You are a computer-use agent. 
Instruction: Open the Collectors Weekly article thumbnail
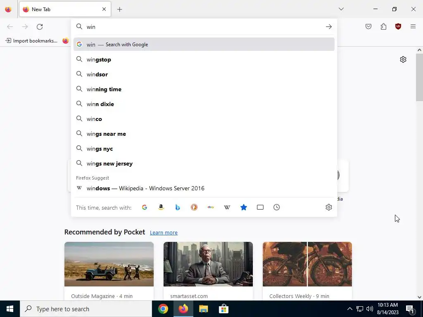tap(307, 264)
